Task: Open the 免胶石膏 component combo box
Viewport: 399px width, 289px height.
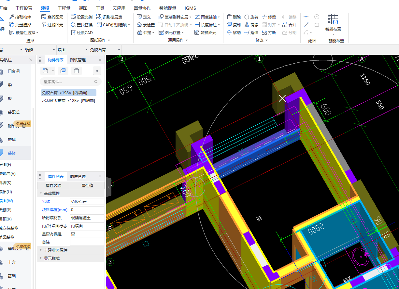Action: click(105, 50)
